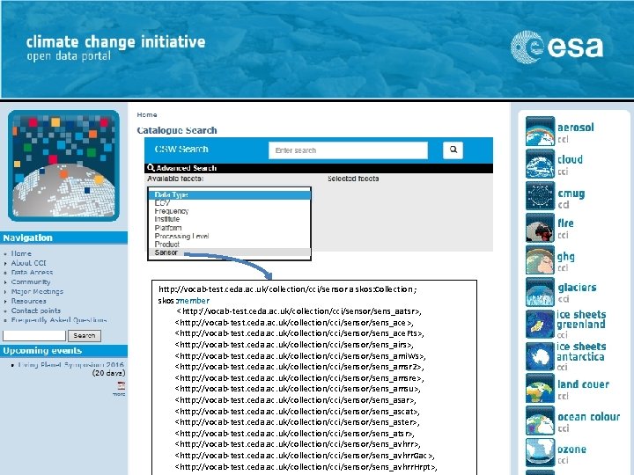Open Major Meetings navigation link
This screenshot has width=634, height=475.
point(37,292)
